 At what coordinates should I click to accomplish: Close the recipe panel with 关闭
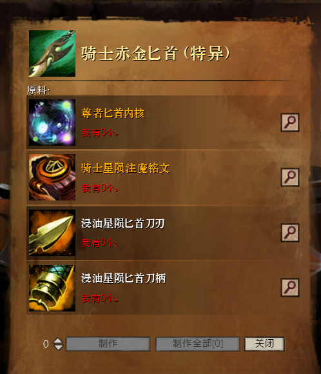[x=264, y=344]
